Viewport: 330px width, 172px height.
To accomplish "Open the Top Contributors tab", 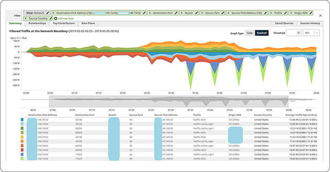I will pyautogui.click(x=64, y=23).
